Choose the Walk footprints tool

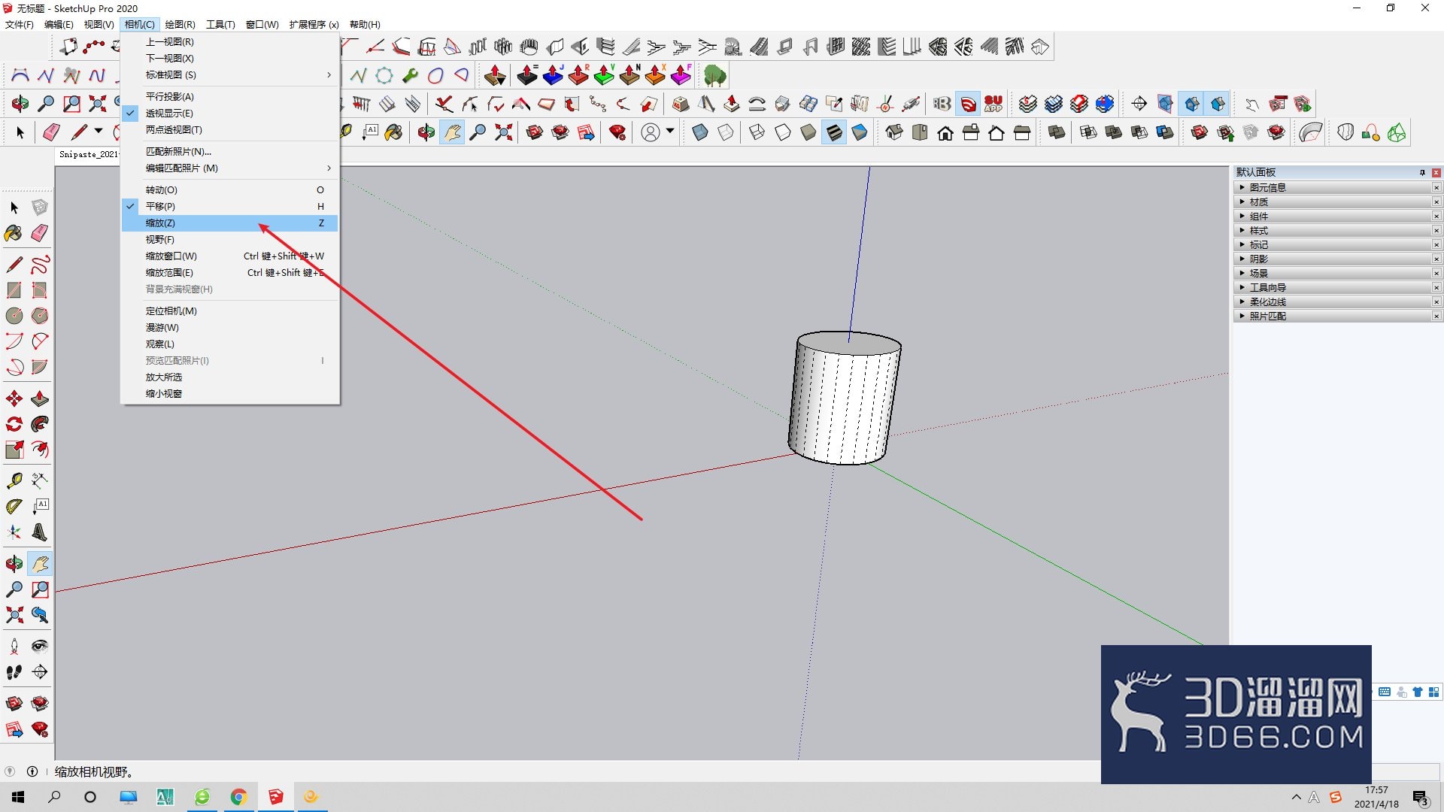coord(14,671)
